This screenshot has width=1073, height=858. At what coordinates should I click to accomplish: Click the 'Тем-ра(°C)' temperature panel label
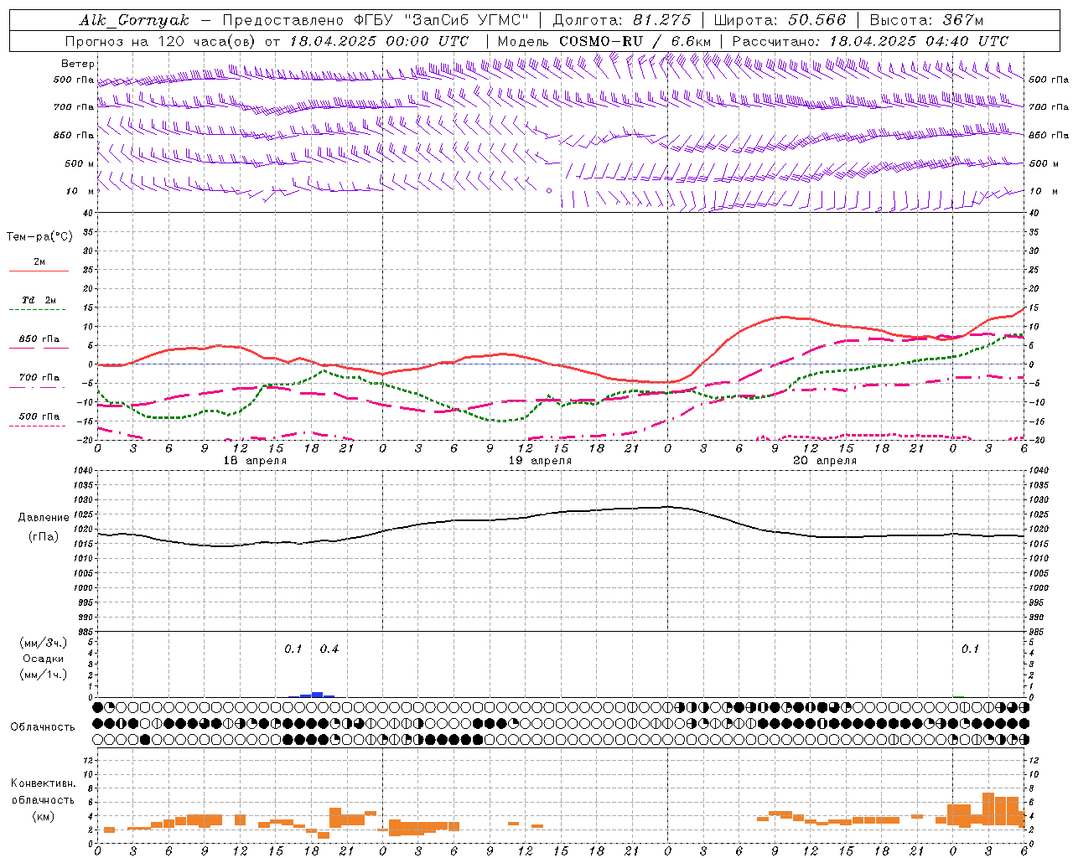tap(39, 237)
